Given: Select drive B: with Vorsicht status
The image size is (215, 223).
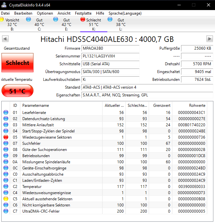Looking at the screenshot, I should [x=12, y=24].
